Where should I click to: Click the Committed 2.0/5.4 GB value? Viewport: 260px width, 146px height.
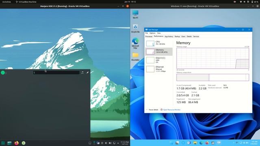pos(182,95)
